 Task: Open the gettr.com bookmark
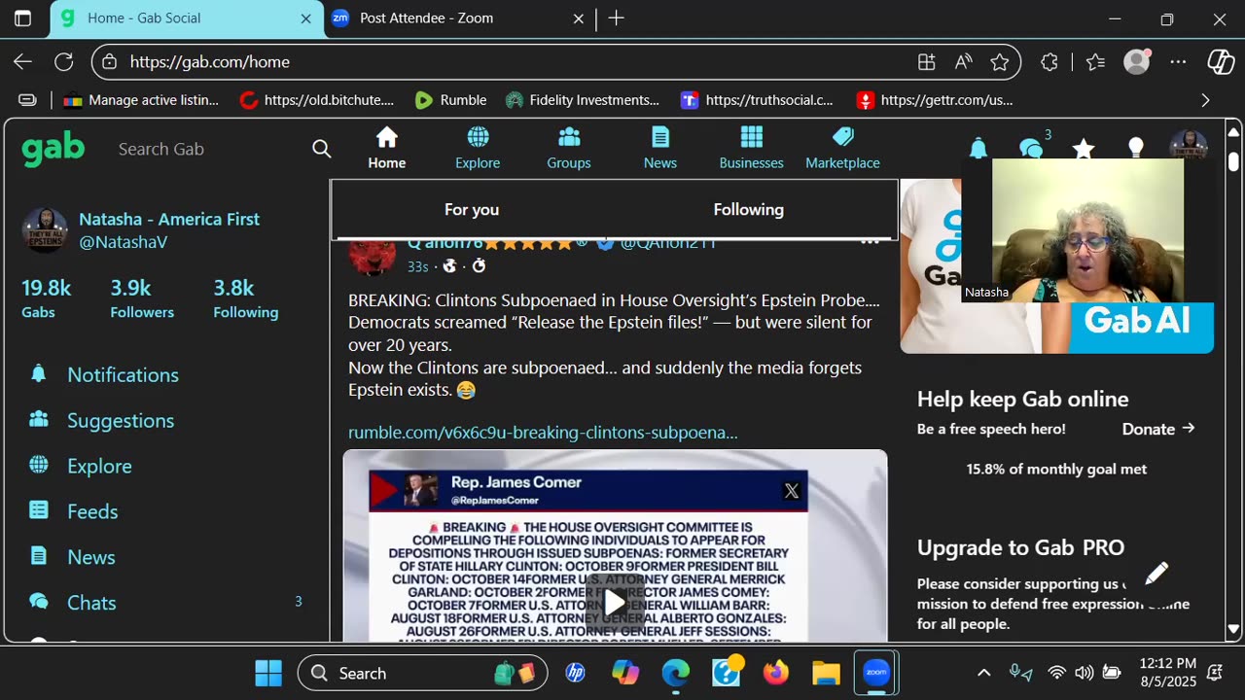point(934,100)
